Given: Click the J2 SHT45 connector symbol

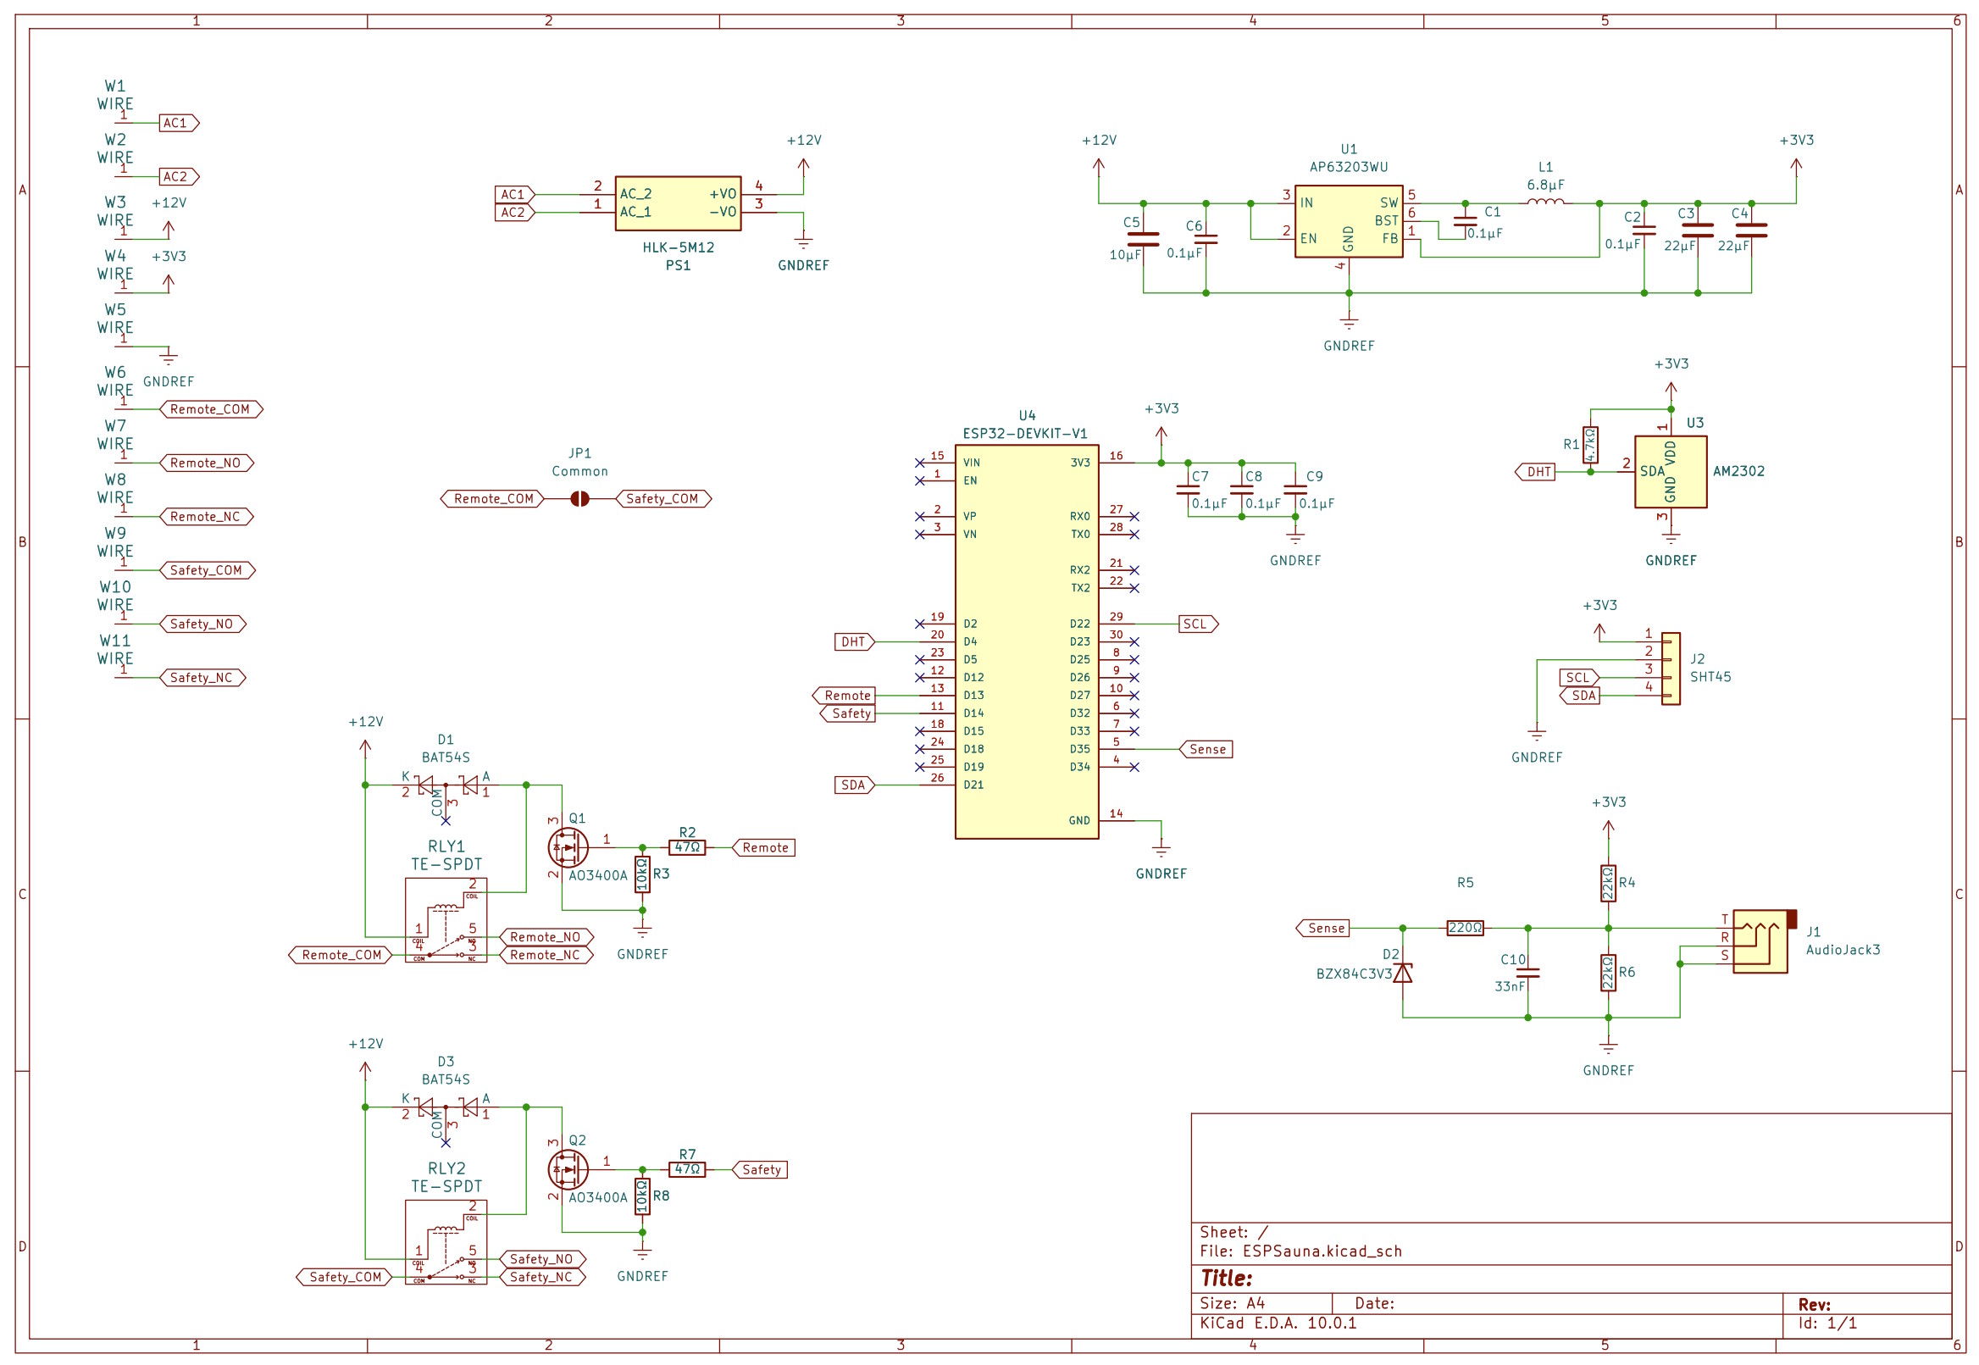Looking at the screenshot, I should point(1671,669).
